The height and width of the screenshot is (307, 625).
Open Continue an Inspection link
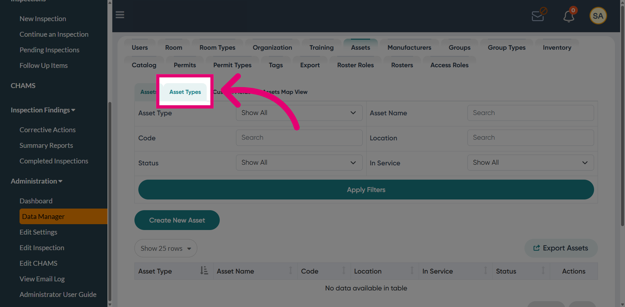[x=54, y=34]
